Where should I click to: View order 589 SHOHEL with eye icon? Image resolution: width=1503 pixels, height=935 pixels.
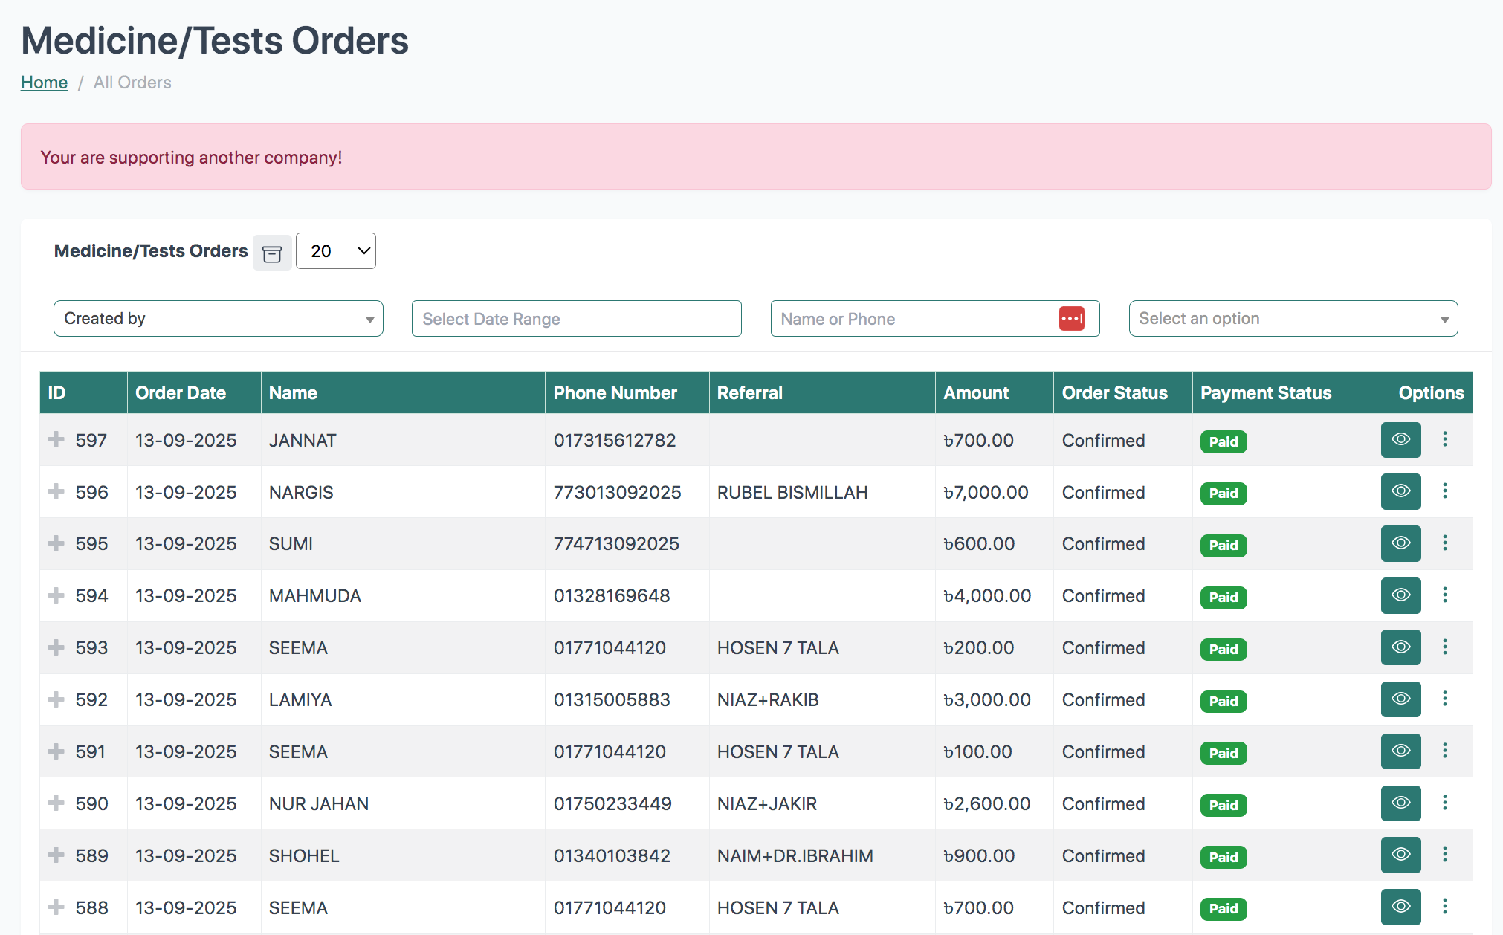(x=1400, y=855)
